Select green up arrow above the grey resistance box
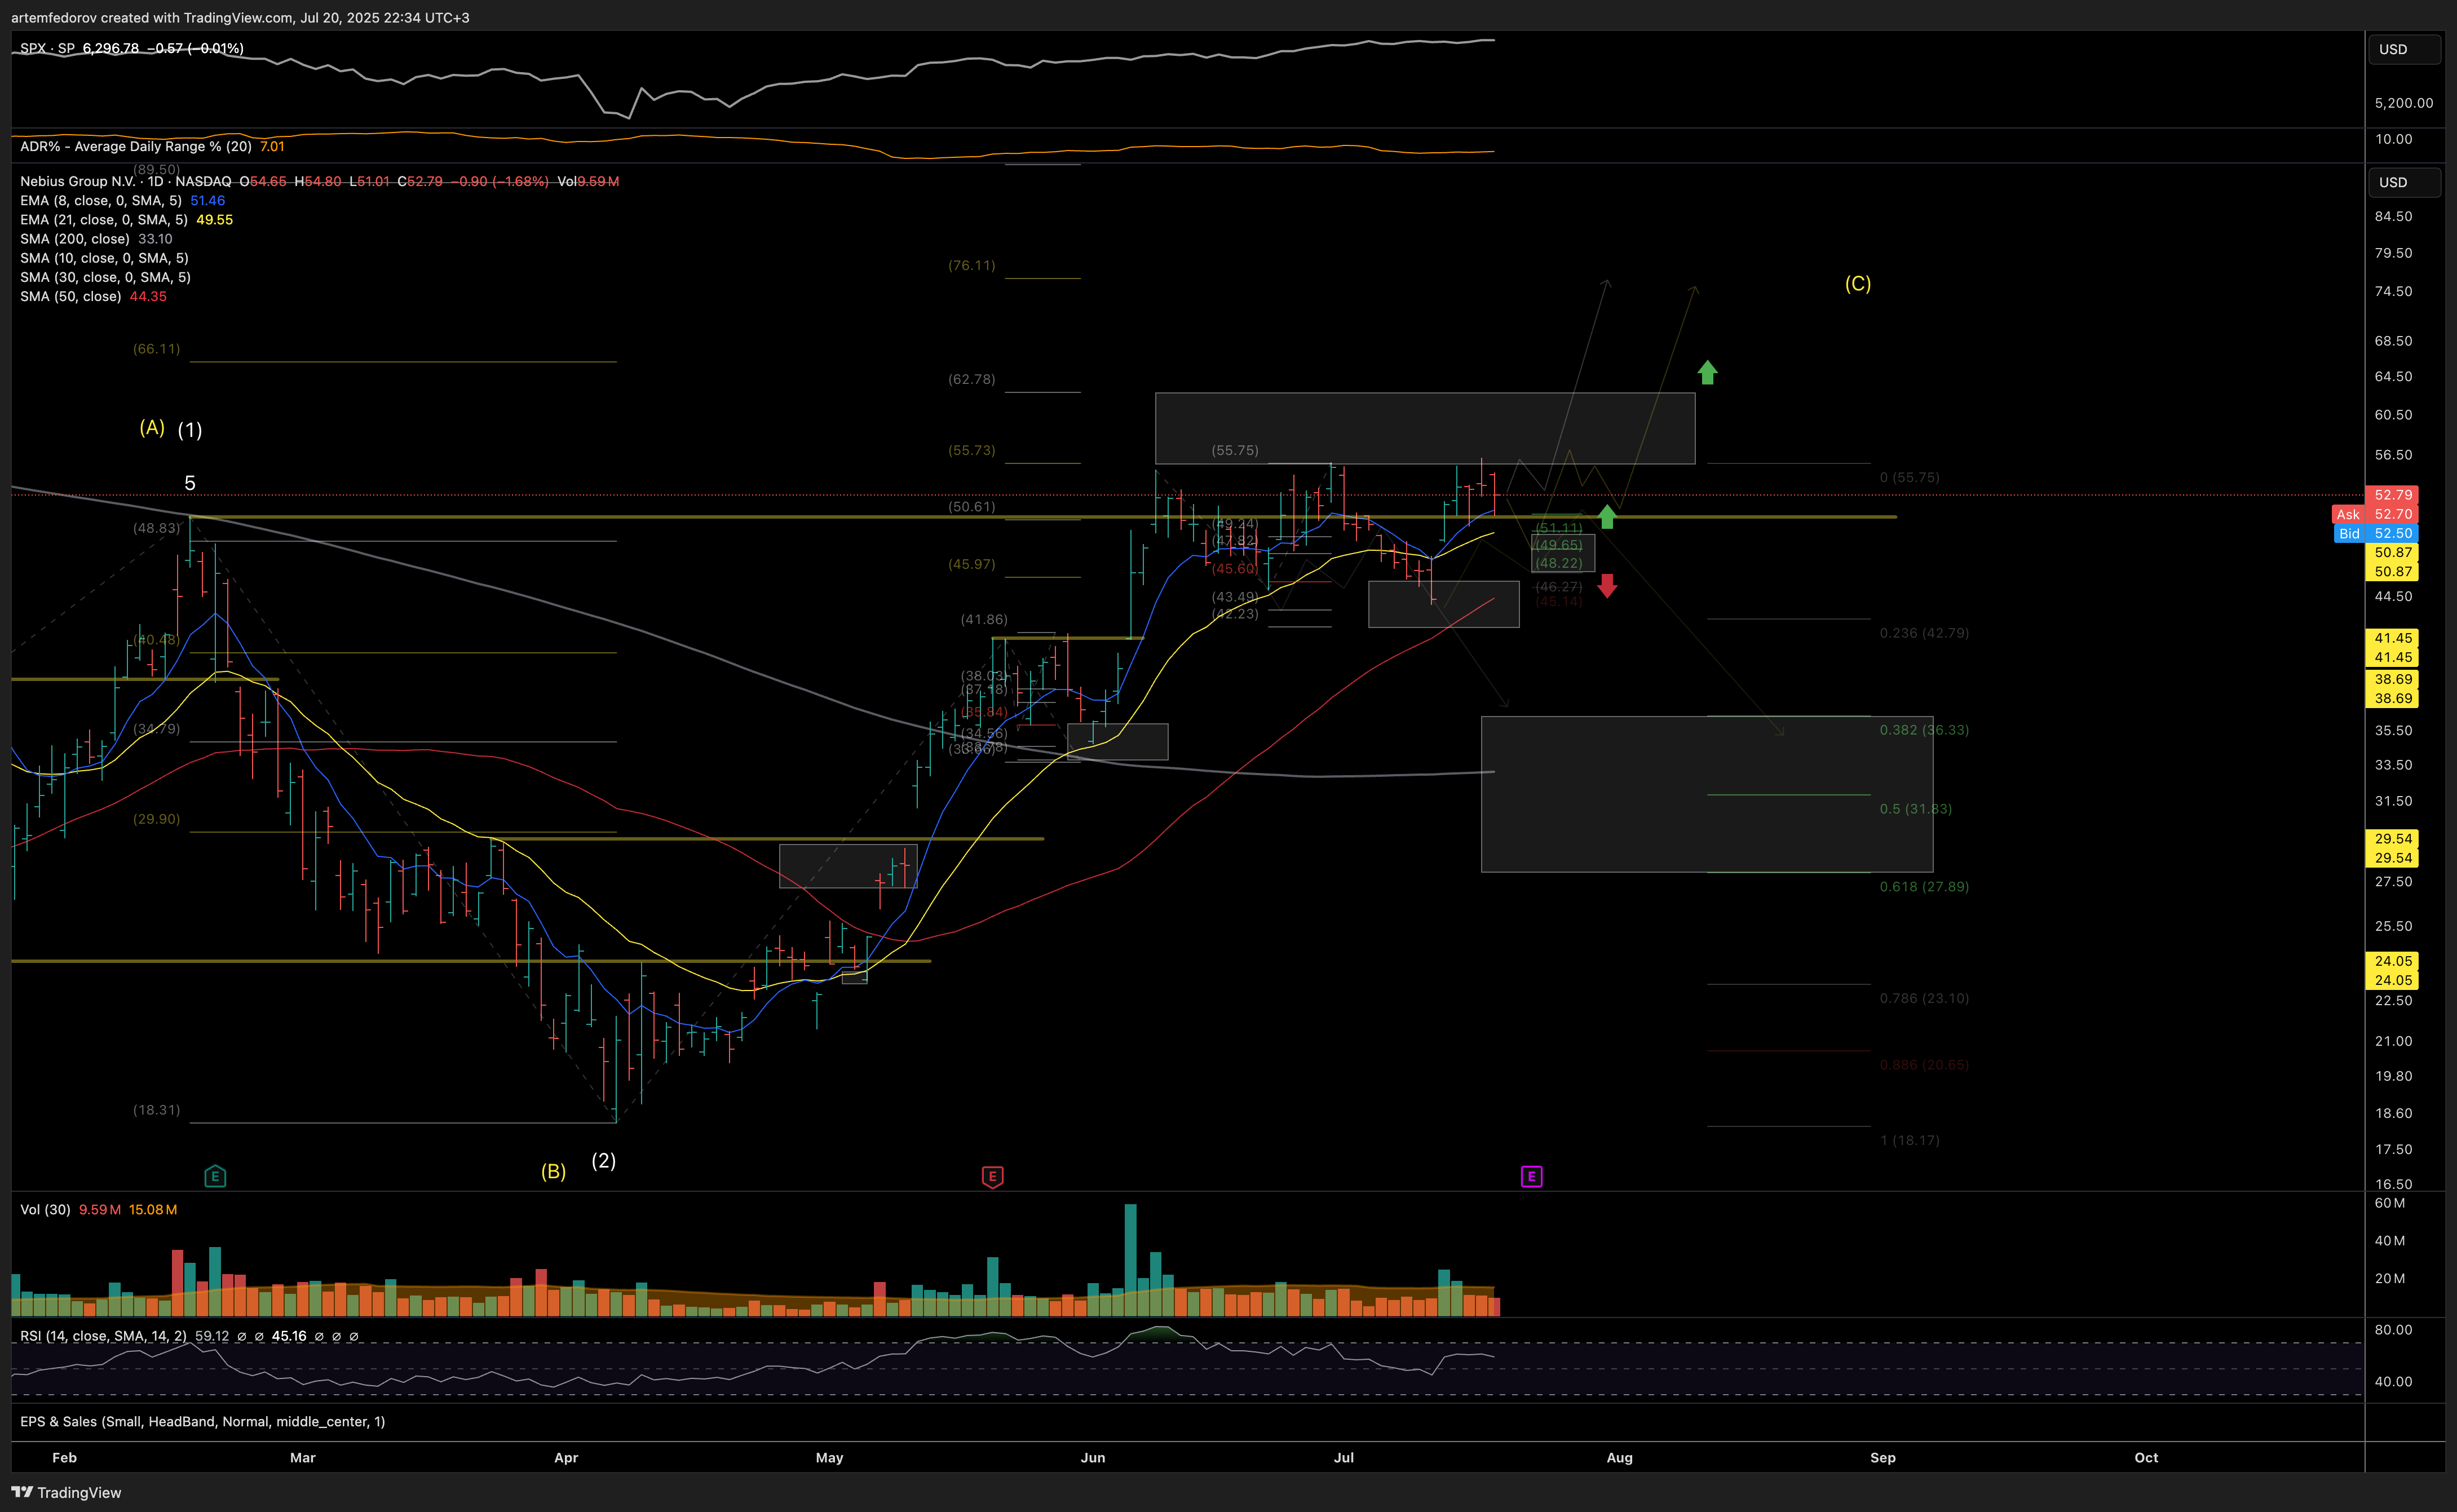Screen dimensions: 2457x1512 coord(1707,372)
